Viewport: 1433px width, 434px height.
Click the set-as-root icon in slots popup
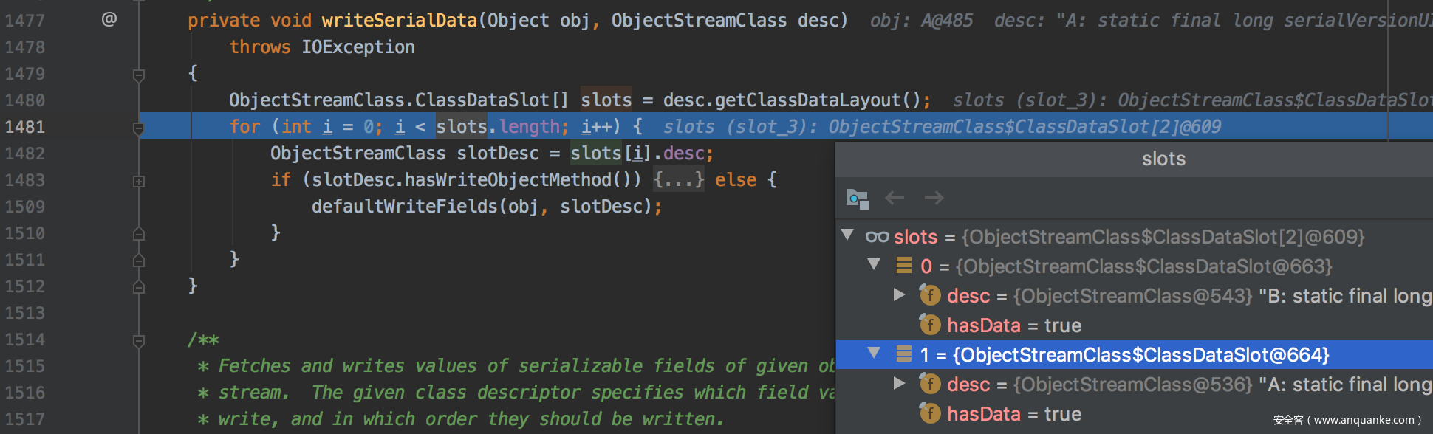pos(857,199)
